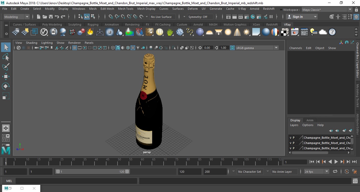Image resolution: width=360 pixels, height=192 pixels.
Task: Open render settings clapperboard with gear
Action: tap(247, 17)
